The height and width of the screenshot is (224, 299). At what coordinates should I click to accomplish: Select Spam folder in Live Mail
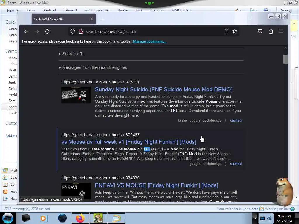click(x=13, y=107)
